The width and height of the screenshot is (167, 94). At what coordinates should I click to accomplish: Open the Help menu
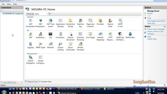pyautogui.click(x=15, y=4)
